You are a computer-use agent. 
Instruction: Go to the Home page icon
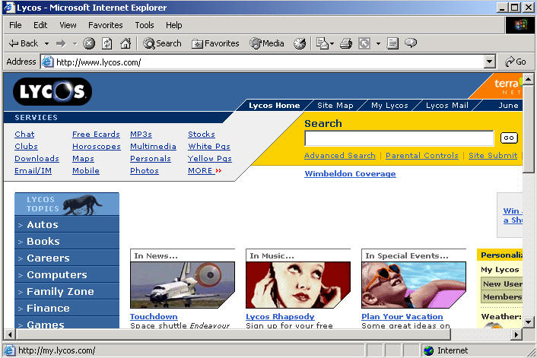[x=125, y=43]
